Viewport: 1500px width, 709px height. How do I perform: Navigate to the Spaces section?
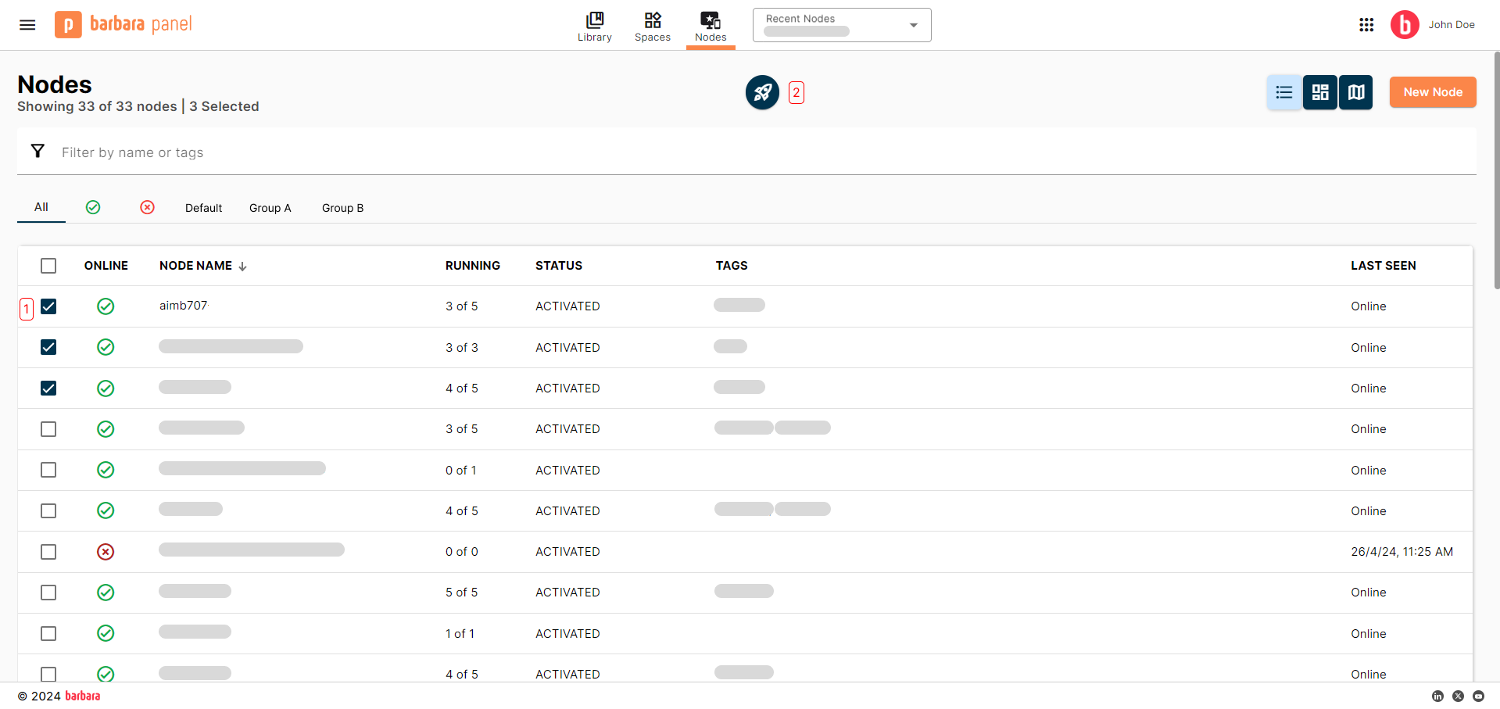coord(653,25)
